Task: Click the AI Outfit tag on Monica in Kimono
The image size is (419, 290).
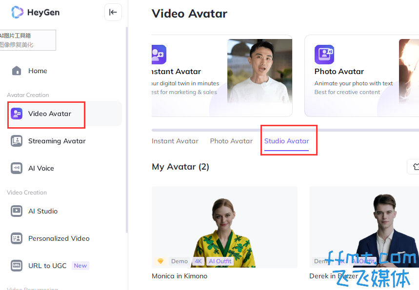Action: tap(220, 261)
